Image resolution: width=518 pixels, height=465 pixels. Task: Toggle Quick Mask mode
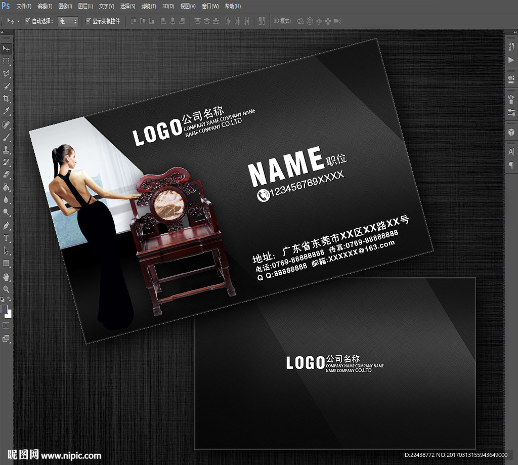[6, 325]
